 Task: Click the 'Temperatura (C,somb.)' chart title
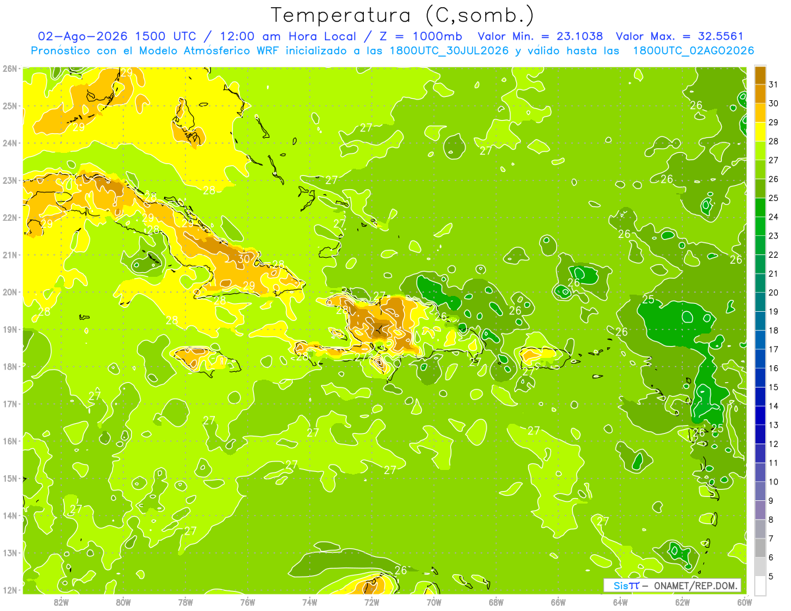(403, 16)
